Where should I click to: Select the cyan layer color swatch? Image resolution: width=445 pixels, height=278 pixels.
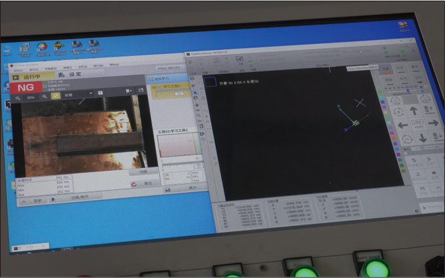coord(382,97)
